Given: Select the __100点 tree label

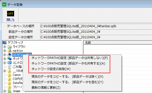Looking at the screenshot, I should (18, 71).
